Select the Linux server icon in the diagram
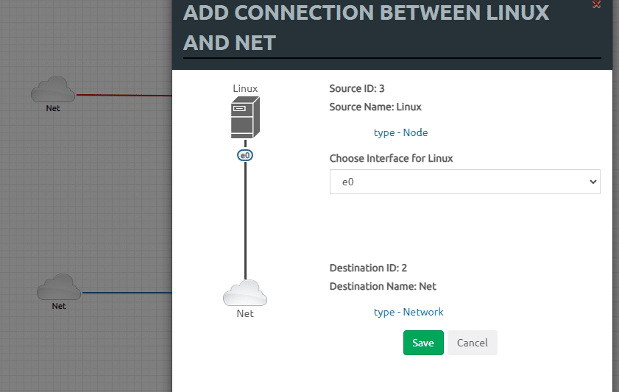The width and height of the screenshot is (619, 392). 245,117
